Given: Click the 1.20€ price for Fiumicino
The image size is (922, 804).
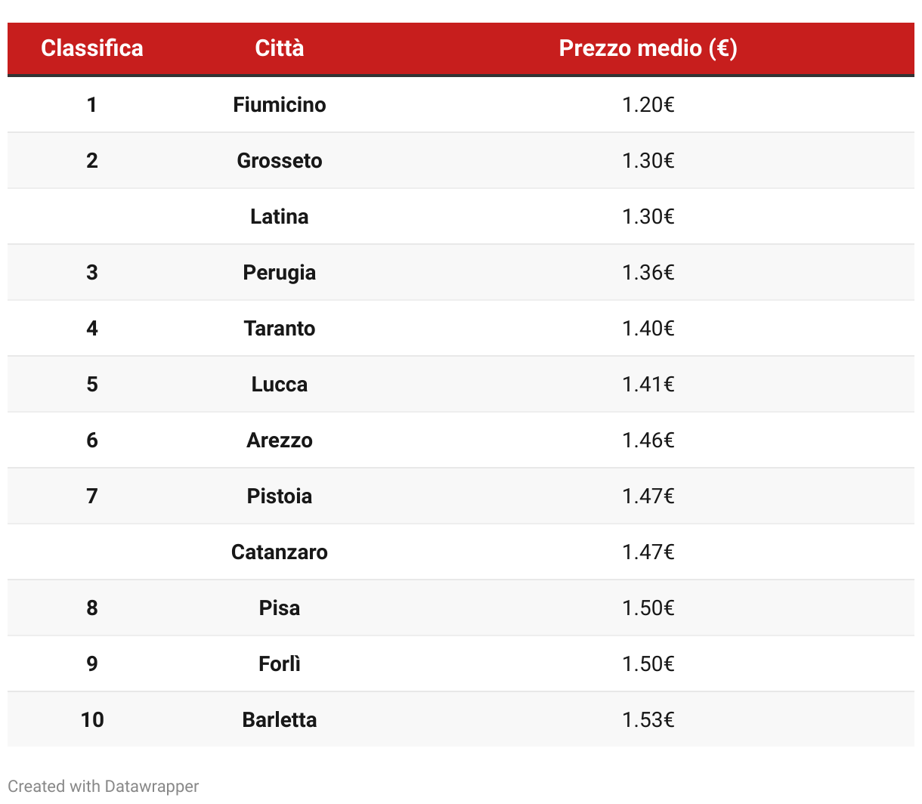Looking at the screenshot, I should 648,104.
